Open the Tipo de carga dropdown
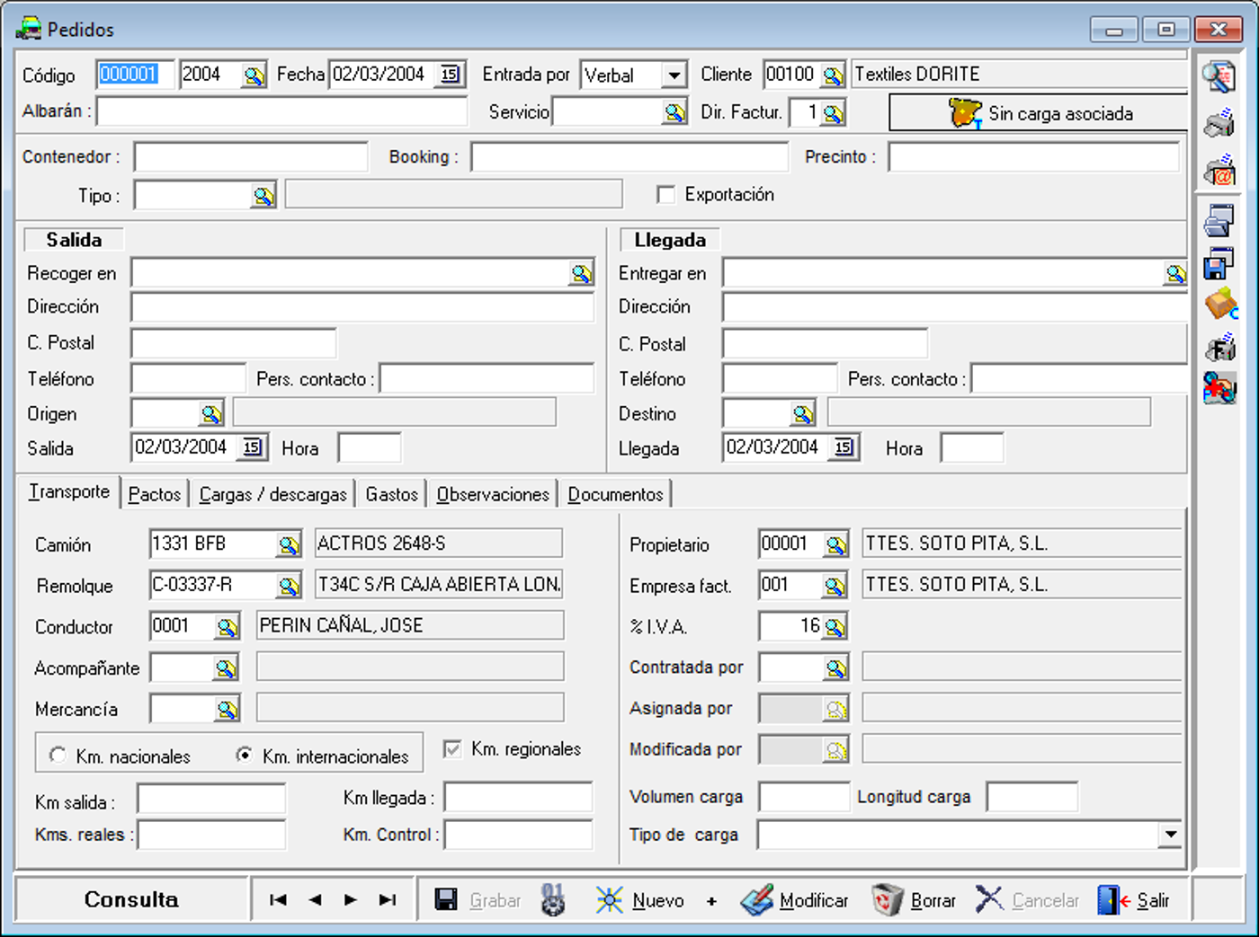The width and height of the screenshot is (1259, 937). coord(1169,835)
